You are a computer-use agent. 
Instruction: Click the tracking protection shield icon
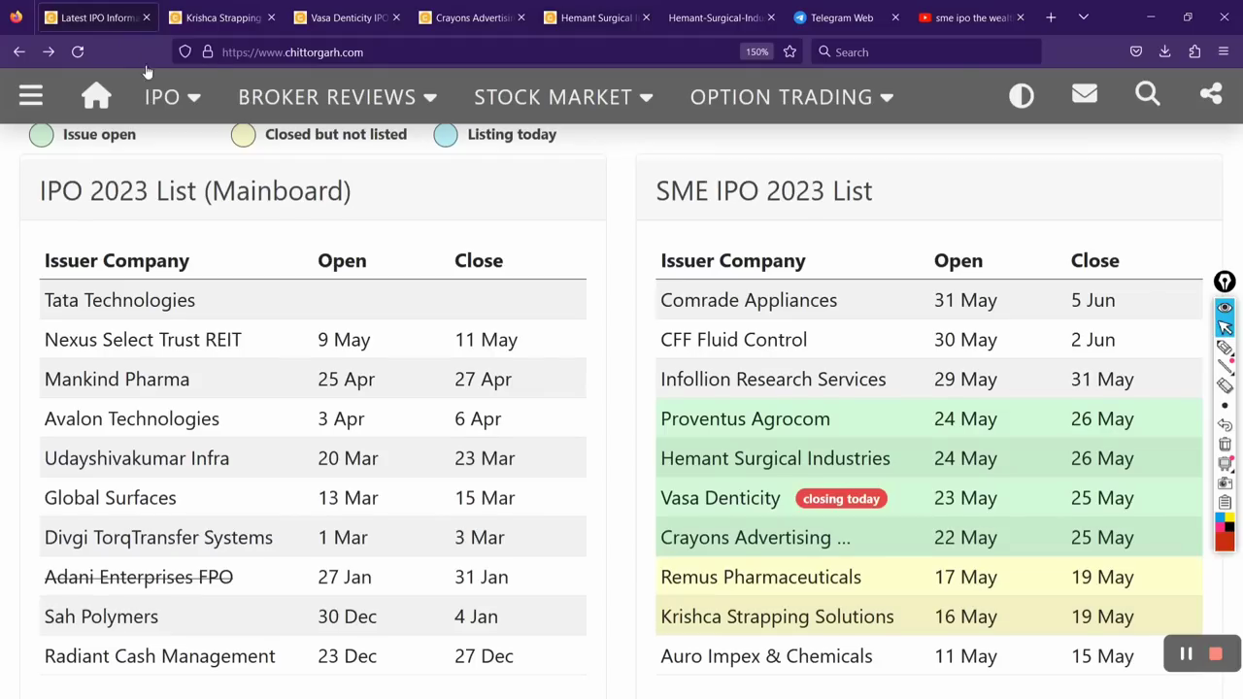[x=185, y=51]
